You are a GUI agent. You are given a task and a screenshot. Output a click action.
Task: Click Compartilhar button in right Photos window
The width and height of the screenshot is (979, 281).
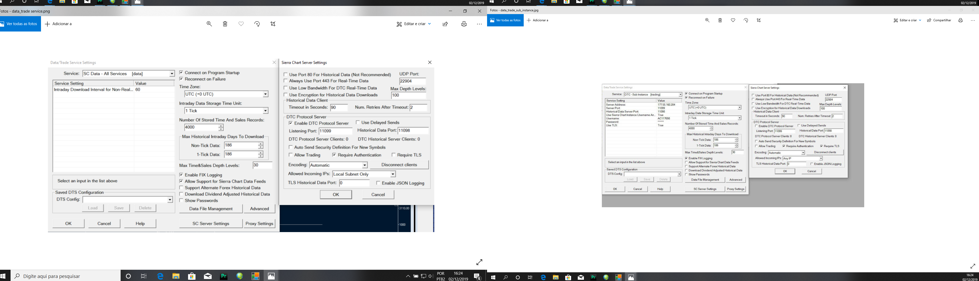[x=939, y=20]
